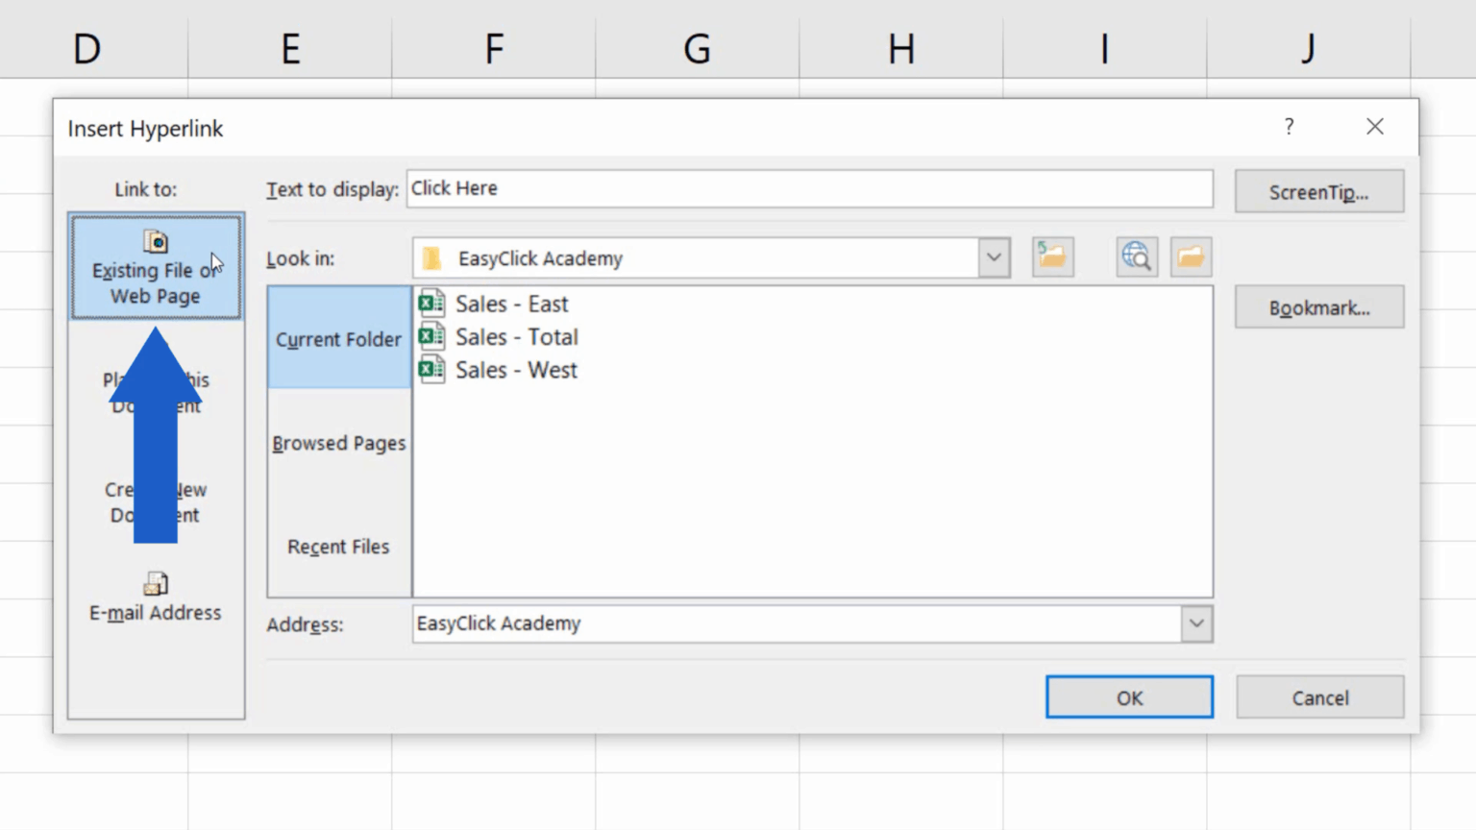The image size is (1476, 830).
Task: Select the Place in This Document option
Action: (x=155, y=392)
